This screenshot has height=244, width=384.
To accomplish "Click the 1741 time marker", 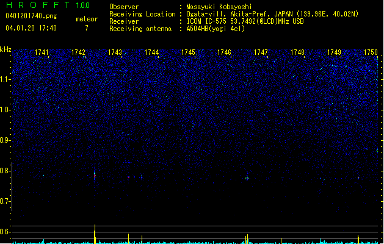I will (x=42, y=52).
